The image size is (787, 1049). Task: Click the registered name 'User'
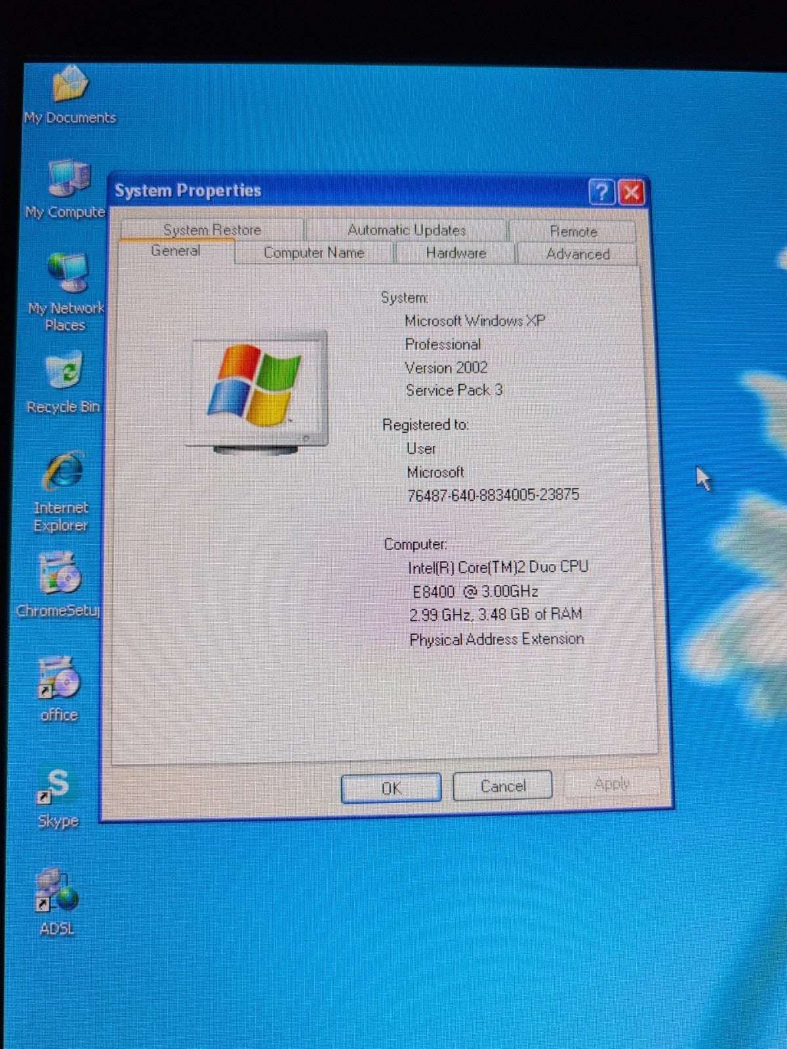tap(421, 448)
